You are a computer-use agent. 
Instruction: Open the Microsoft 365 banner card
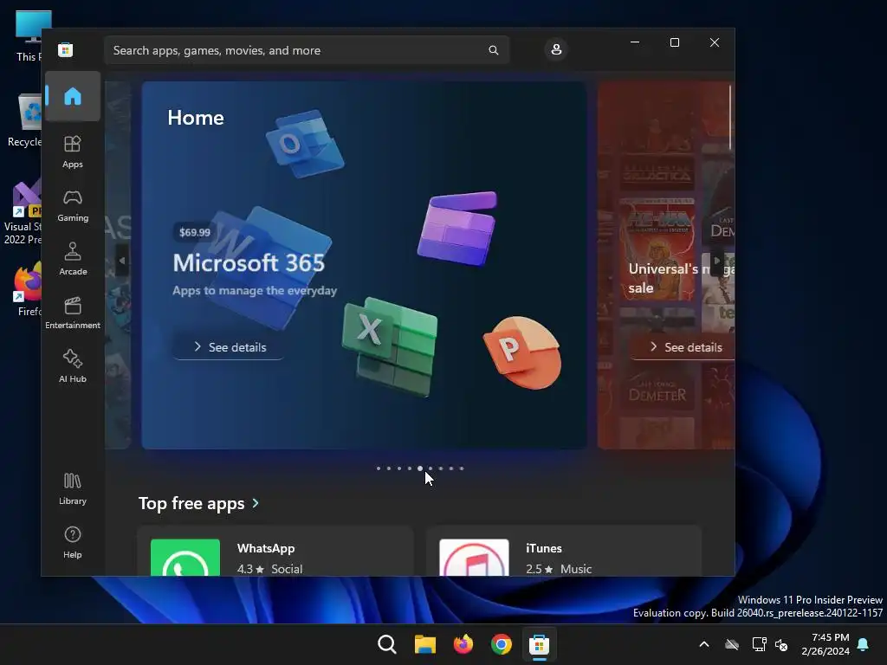[364, 265]
